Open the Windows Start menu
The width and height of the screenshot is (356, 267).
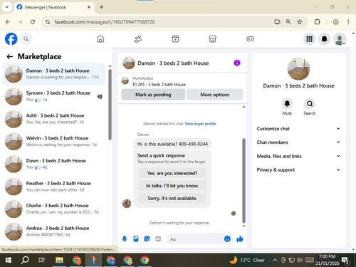(x=9, y=260)
